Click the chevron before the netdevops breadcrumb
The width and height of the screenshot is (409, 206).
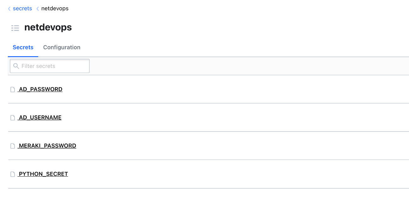38,9
